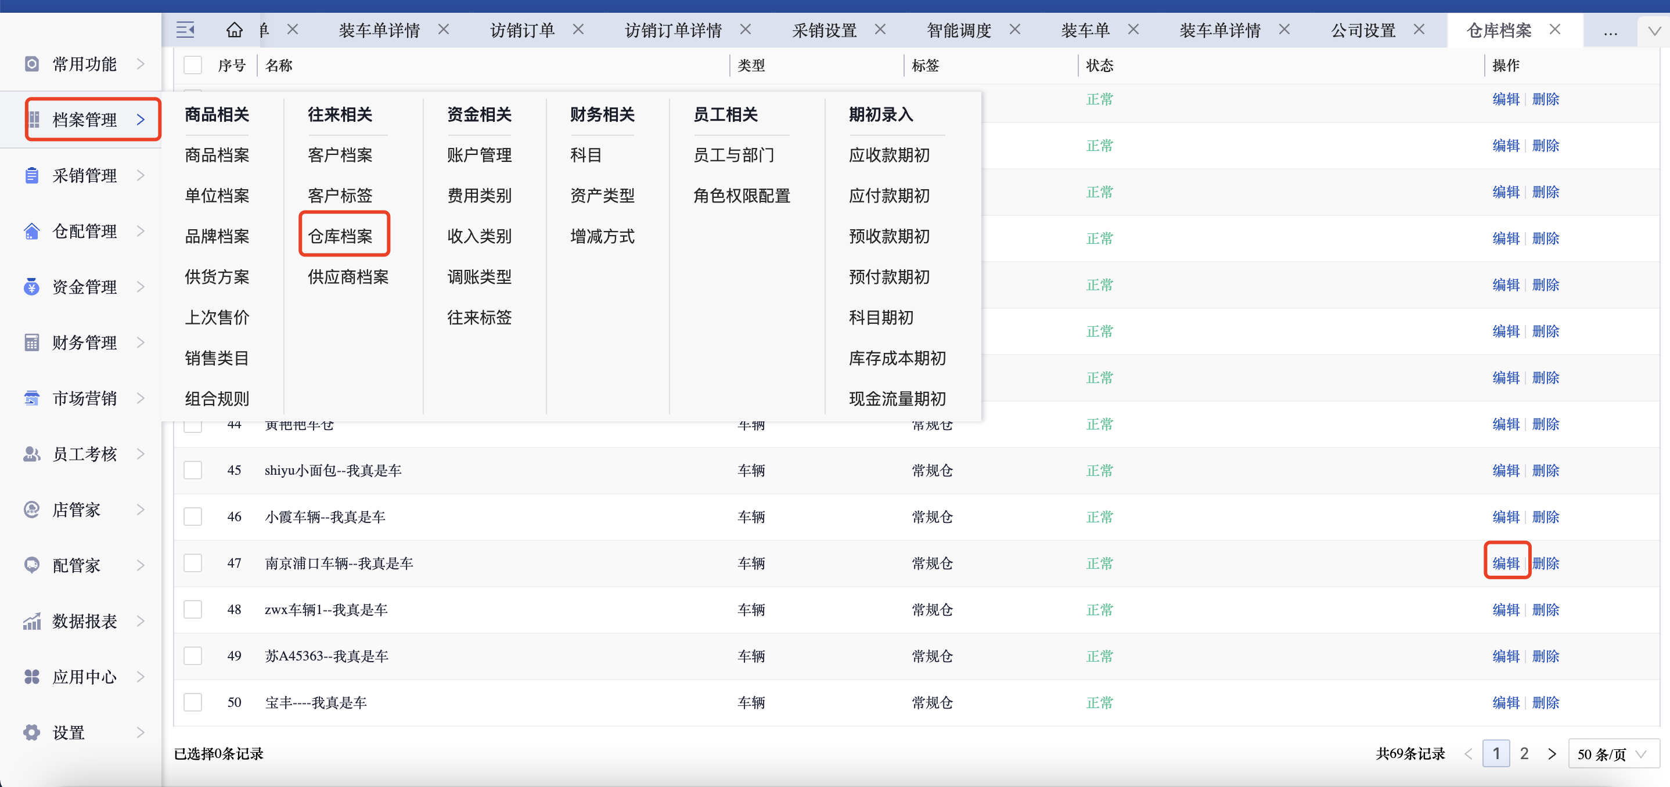
Task: Click 删除 for row 45 shiyu小面包
Action: pyautogui.click(x=1546, y=470)
